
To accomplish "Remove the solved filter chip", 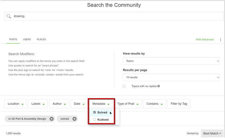I will [x=74, y=119].
